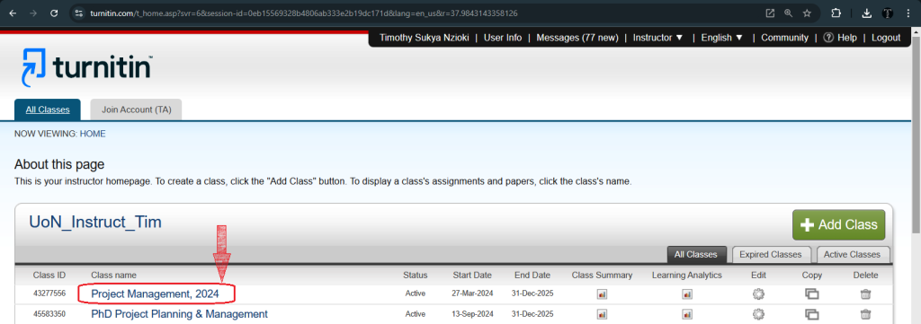Open Class Summary for PhD Project Planning
921x324 pixels.
pyautogui.click(x=602, y=315)
